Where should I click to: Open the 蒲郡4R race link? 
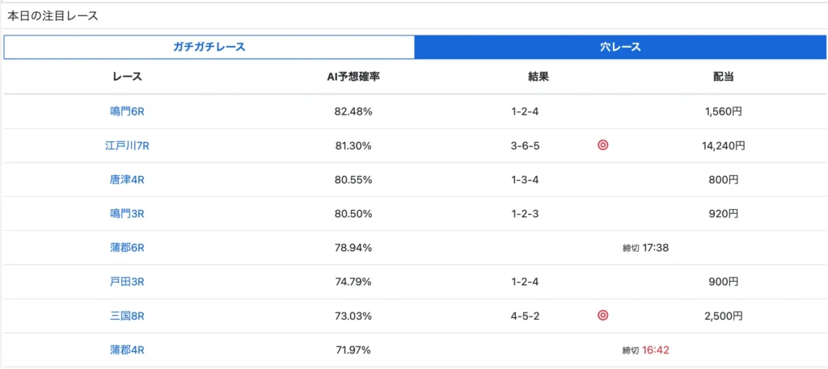[127, 350]
